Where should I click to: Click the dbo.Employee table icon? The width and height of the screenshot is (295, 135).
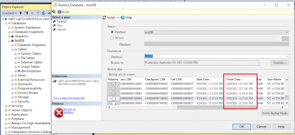pyautogui.click(x=19, y=71)
